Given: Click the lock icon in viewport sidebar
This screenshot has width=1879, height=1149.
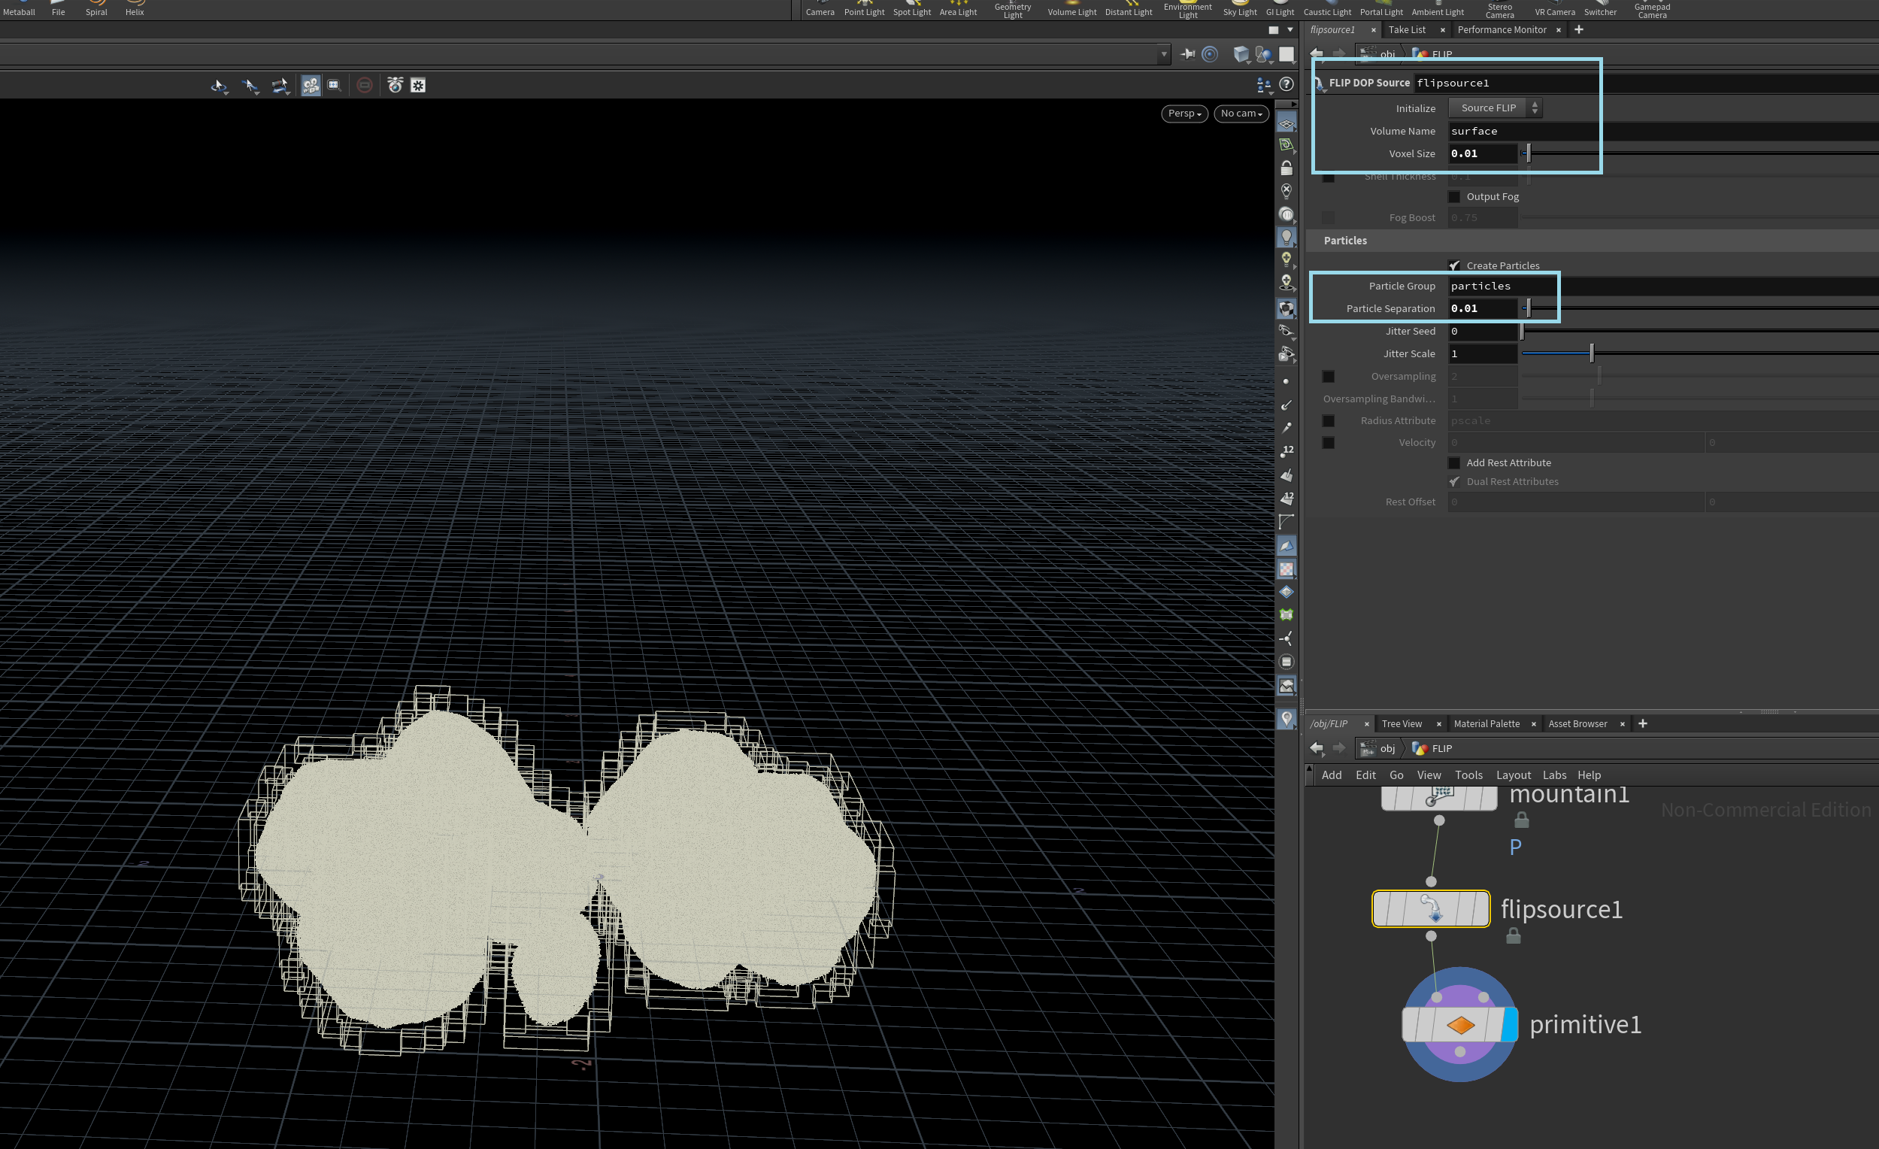Looking at the screenshot, I should click(x=1287, y=168).
